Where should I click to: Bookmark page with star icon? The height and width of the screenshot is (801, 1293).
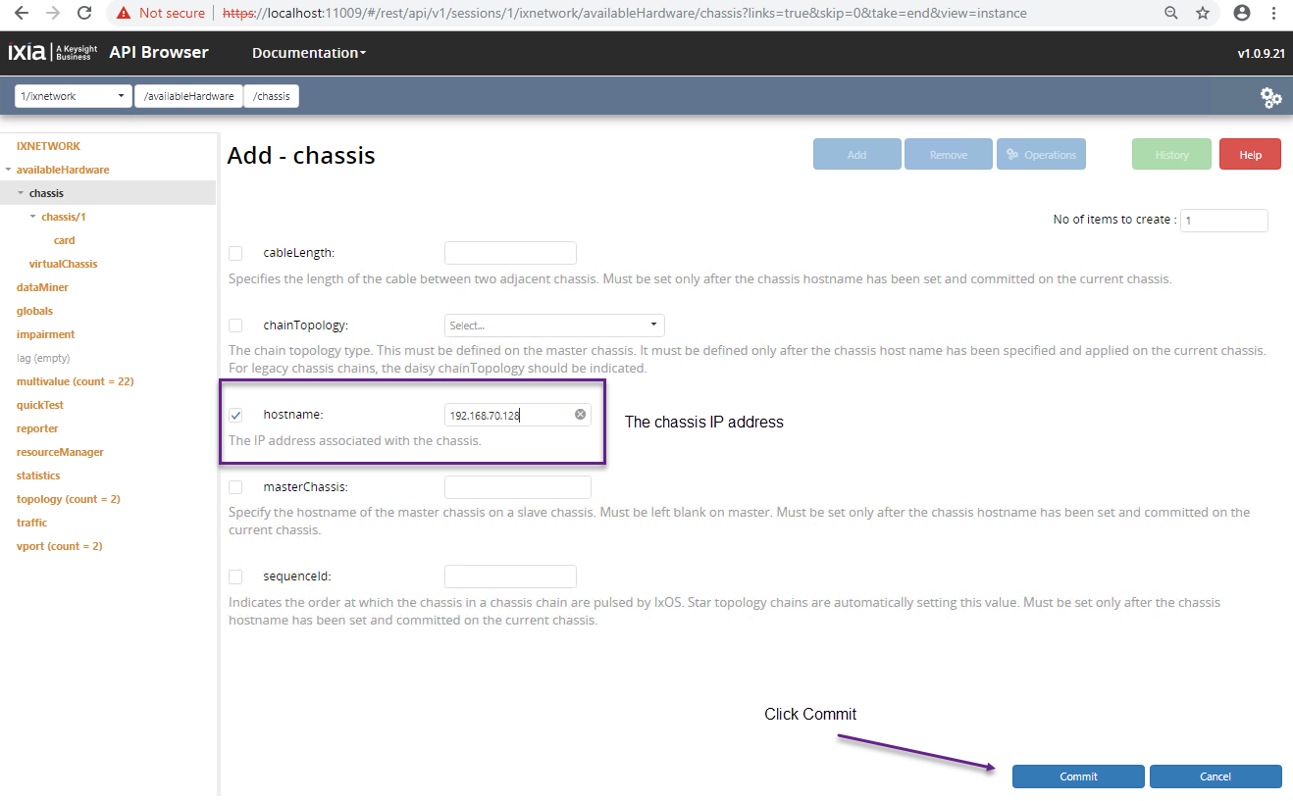[1203, 14]
